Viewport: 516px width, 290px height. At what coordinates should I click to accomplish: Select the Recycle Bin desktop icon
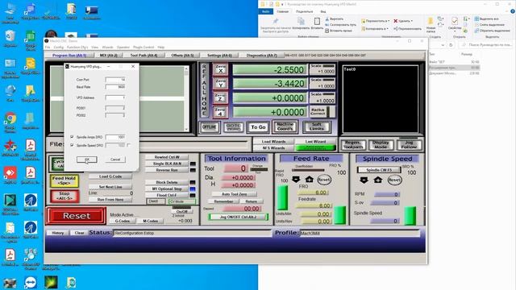coord(10,39)
